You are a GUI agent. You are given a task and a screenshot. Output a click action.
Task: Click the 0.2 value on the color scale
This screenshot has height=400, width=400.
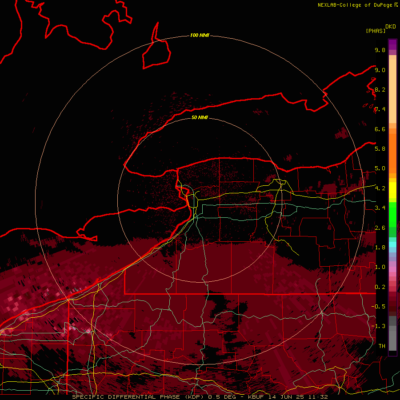[x=380, y=287]
